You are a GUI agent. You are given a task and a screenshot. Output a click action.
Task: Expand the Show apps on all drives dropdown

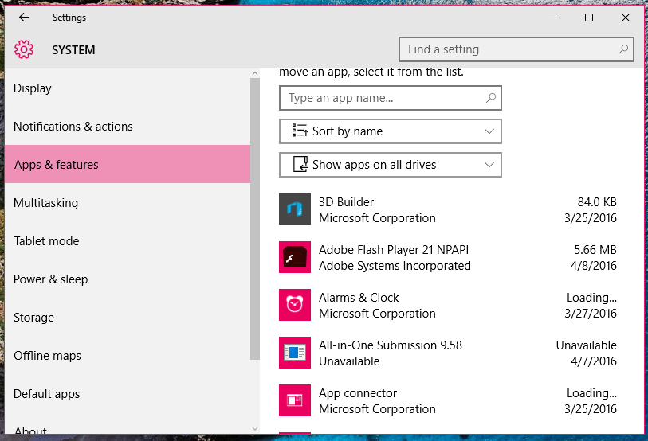(391, 165)
